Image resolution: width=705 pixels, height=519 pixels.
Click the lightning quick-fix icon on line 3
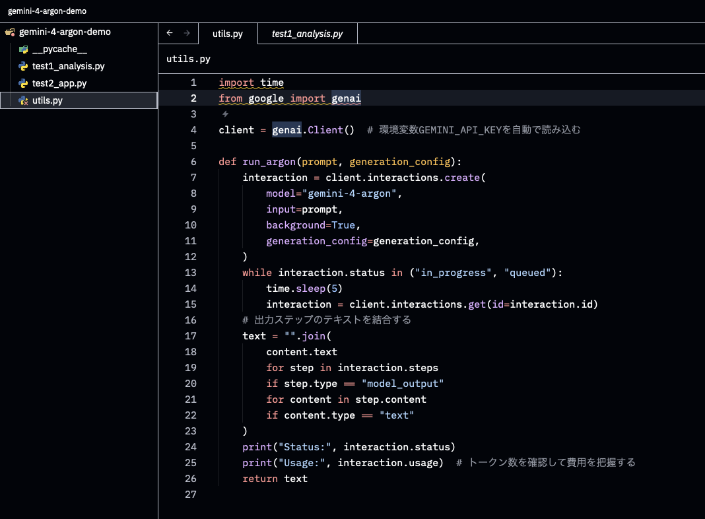click(x=225, y=114)
